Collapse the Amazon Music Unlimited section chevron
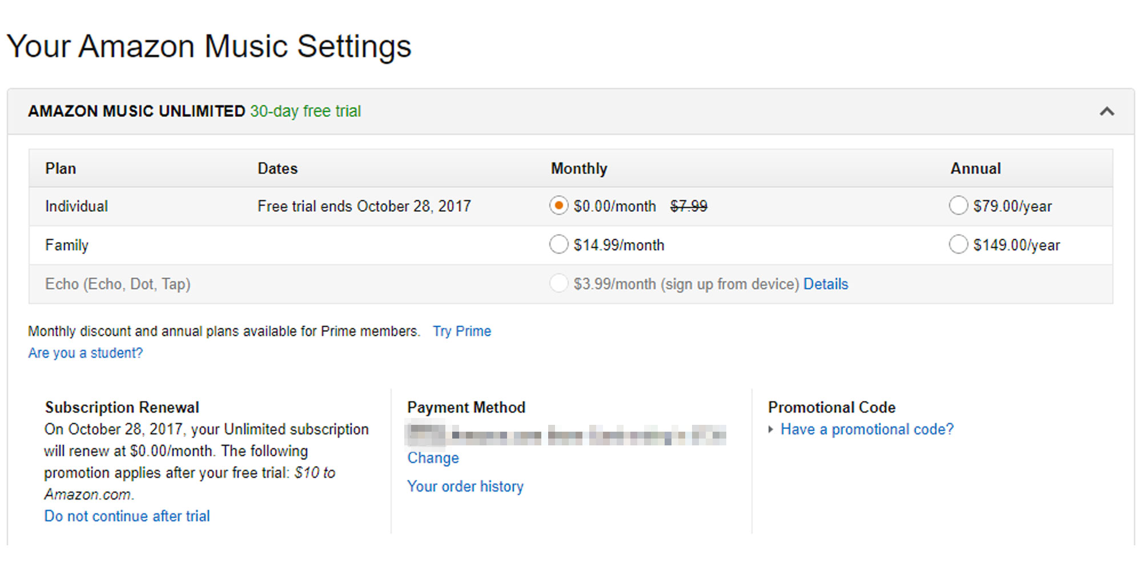Viewport: 1142px width, 571px height. [1107, 111]
